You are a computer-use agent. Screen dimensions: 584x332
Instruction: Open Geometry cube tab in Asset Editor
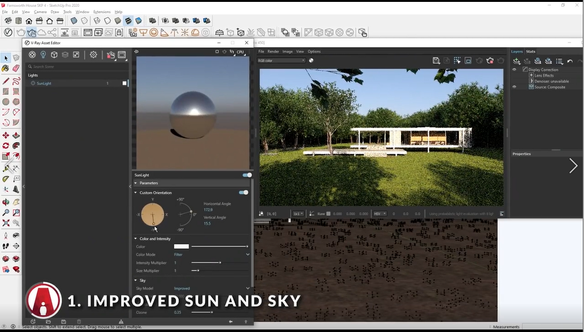pyautogui.click(x=54, y=55)
